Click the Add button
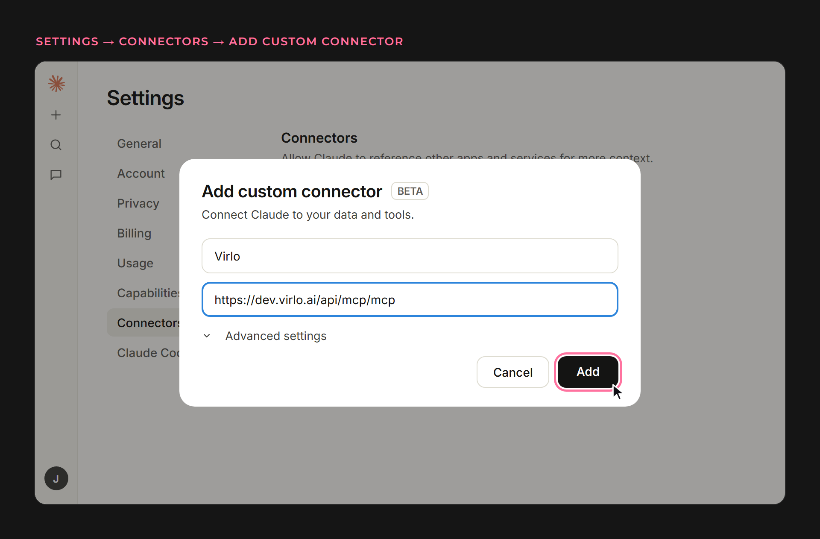Image resolution: width=820 pixels, height=539 pixels. (588, 372)
